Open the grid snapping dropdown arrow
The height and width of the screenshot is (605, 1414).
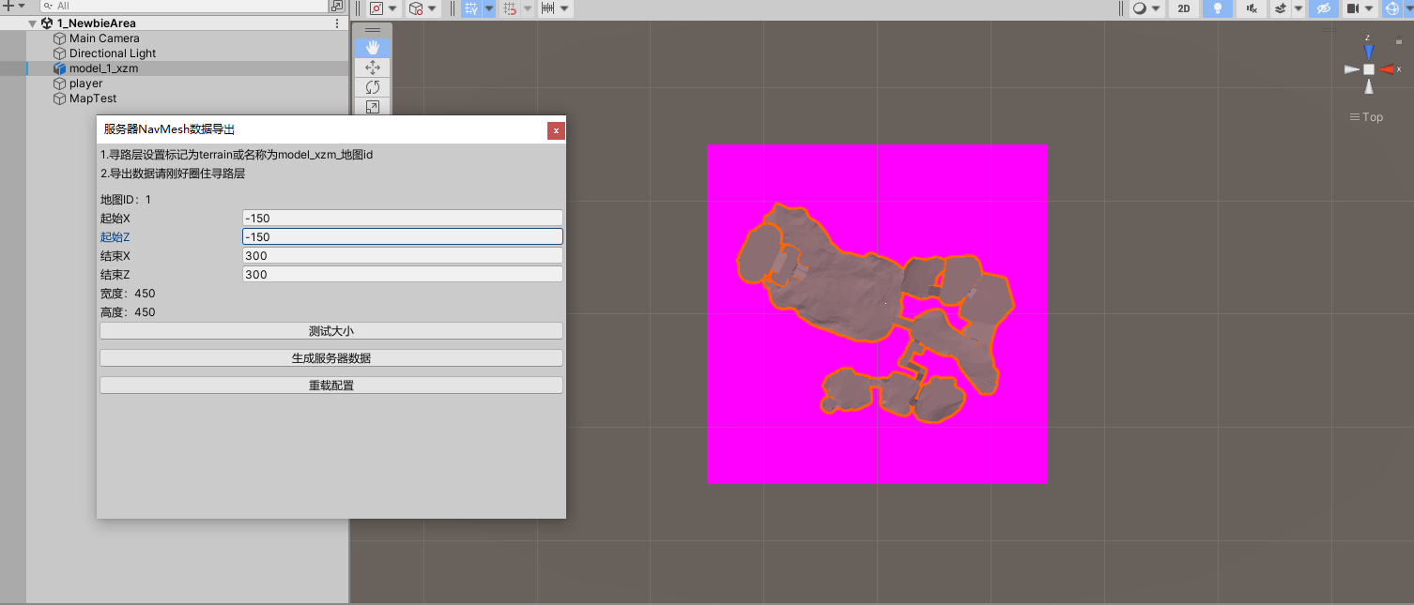[489, 8]
